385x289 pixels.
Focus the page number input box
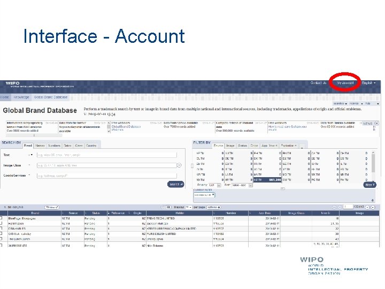click(x=348, y=207)
